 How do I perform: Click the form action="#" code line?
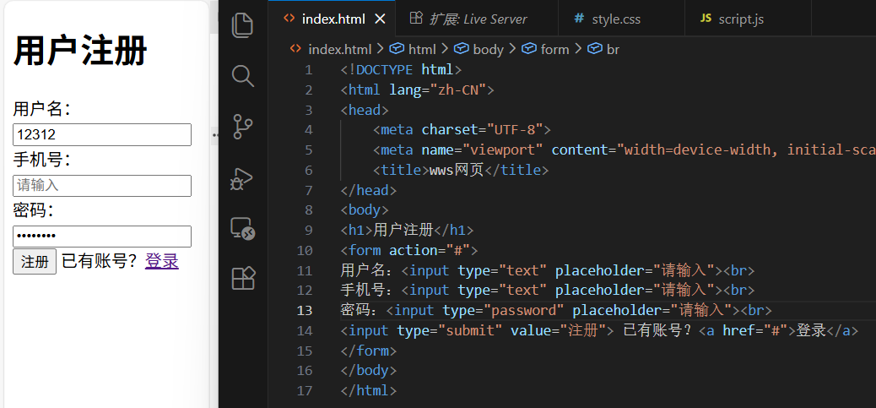[409, 250]
